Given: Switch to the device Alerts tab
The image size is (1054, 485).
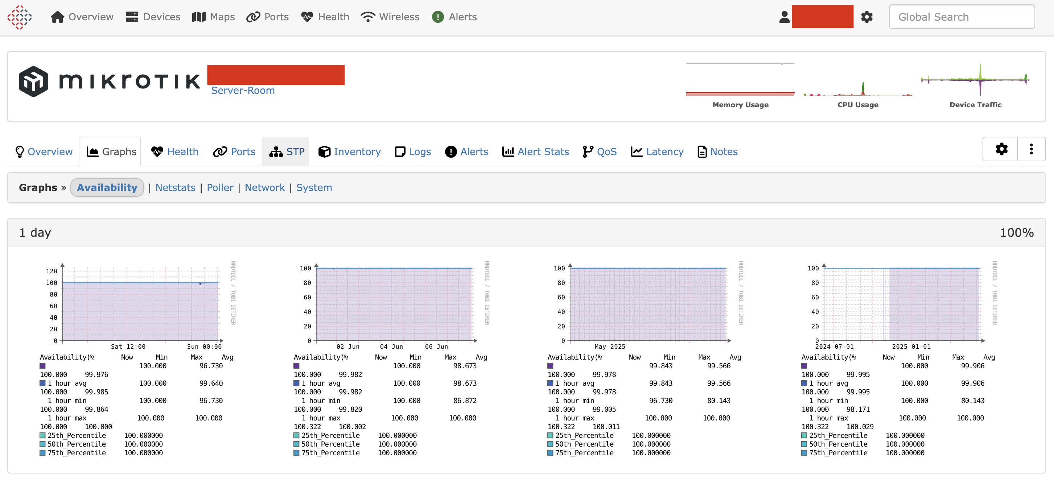Looking at the screenshot, I should click(466, 152).
